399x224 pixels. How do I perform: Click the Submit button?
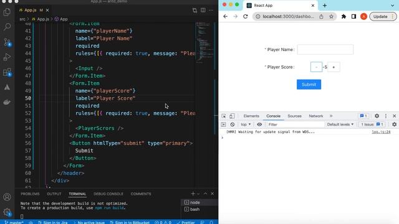tap(309, 85)
